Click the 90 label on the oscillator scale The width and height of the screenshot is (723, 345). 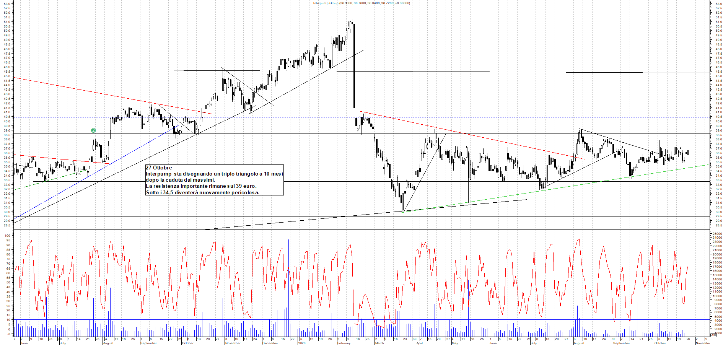[x=8, y=245]
